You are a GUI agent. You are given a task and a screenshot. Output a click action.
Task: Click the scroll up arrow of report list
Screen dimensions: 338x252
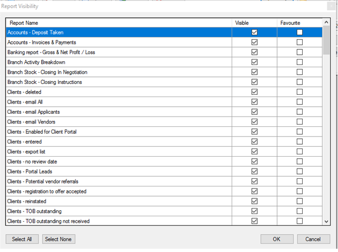click(326, 22)
